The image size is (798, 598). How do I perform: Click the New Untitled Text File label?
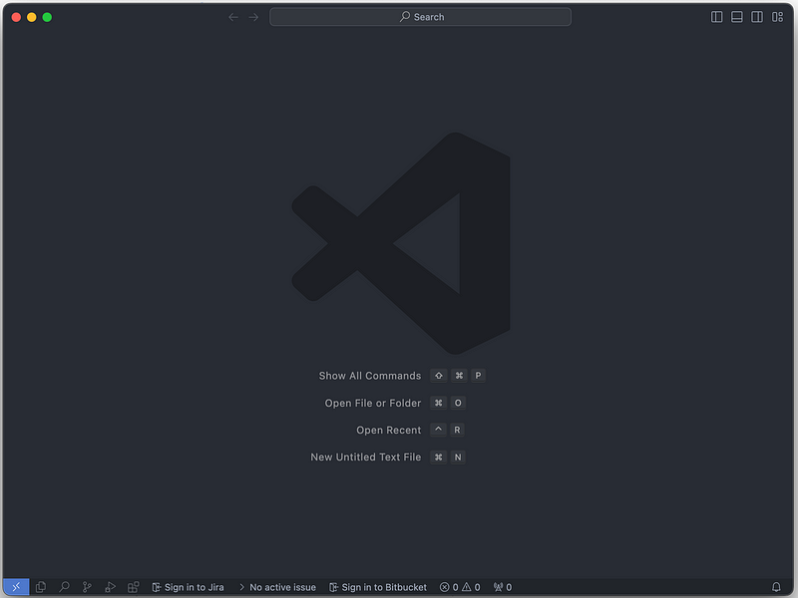[366, 457]
